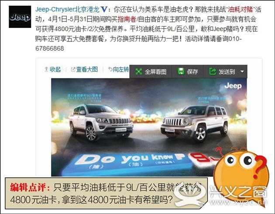275x214 pixels.
Task: Open the red 指南者 link
Action: point(127,19)
